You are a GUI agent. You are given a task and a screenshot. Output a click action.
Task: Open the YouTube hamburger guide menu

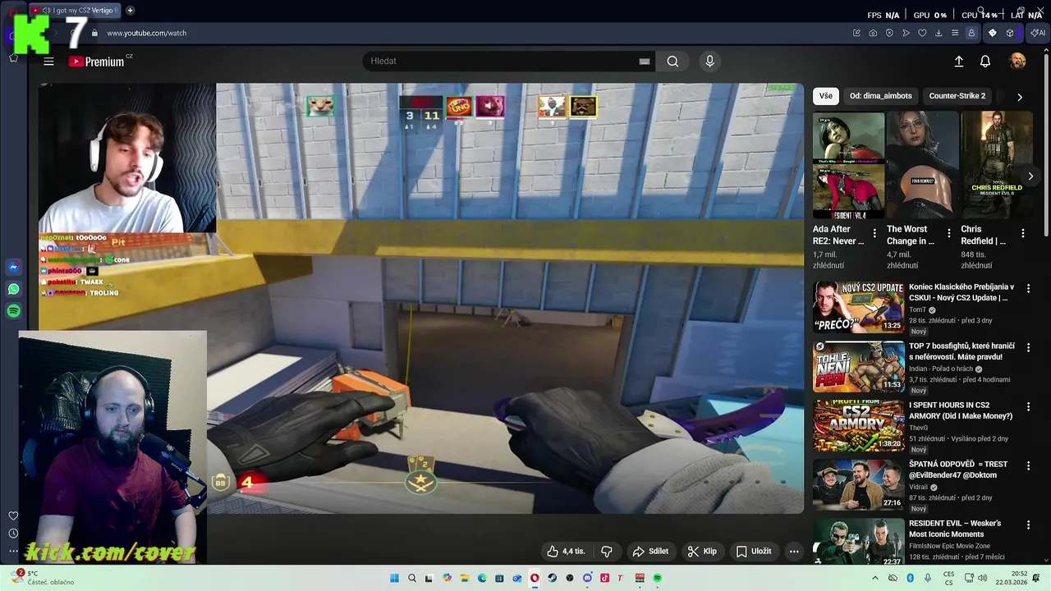[48, 62]
